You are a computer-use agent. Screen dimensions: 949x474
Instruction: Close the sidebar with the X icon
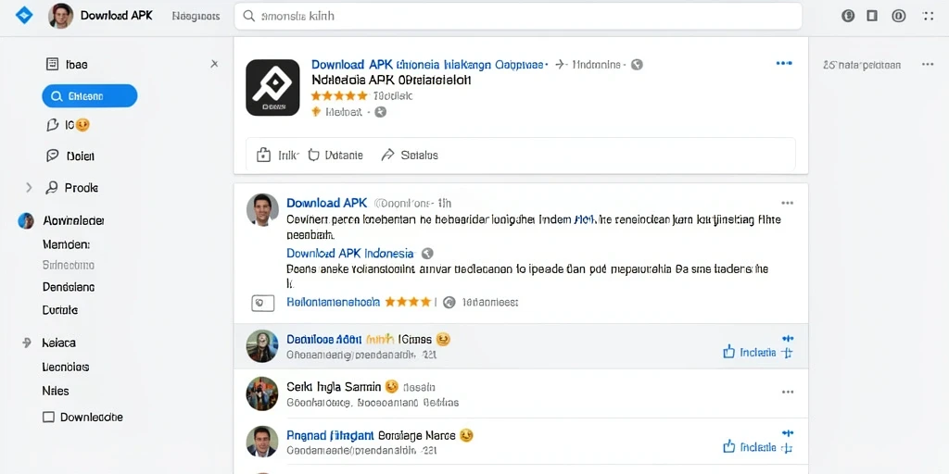click(214, 64)
